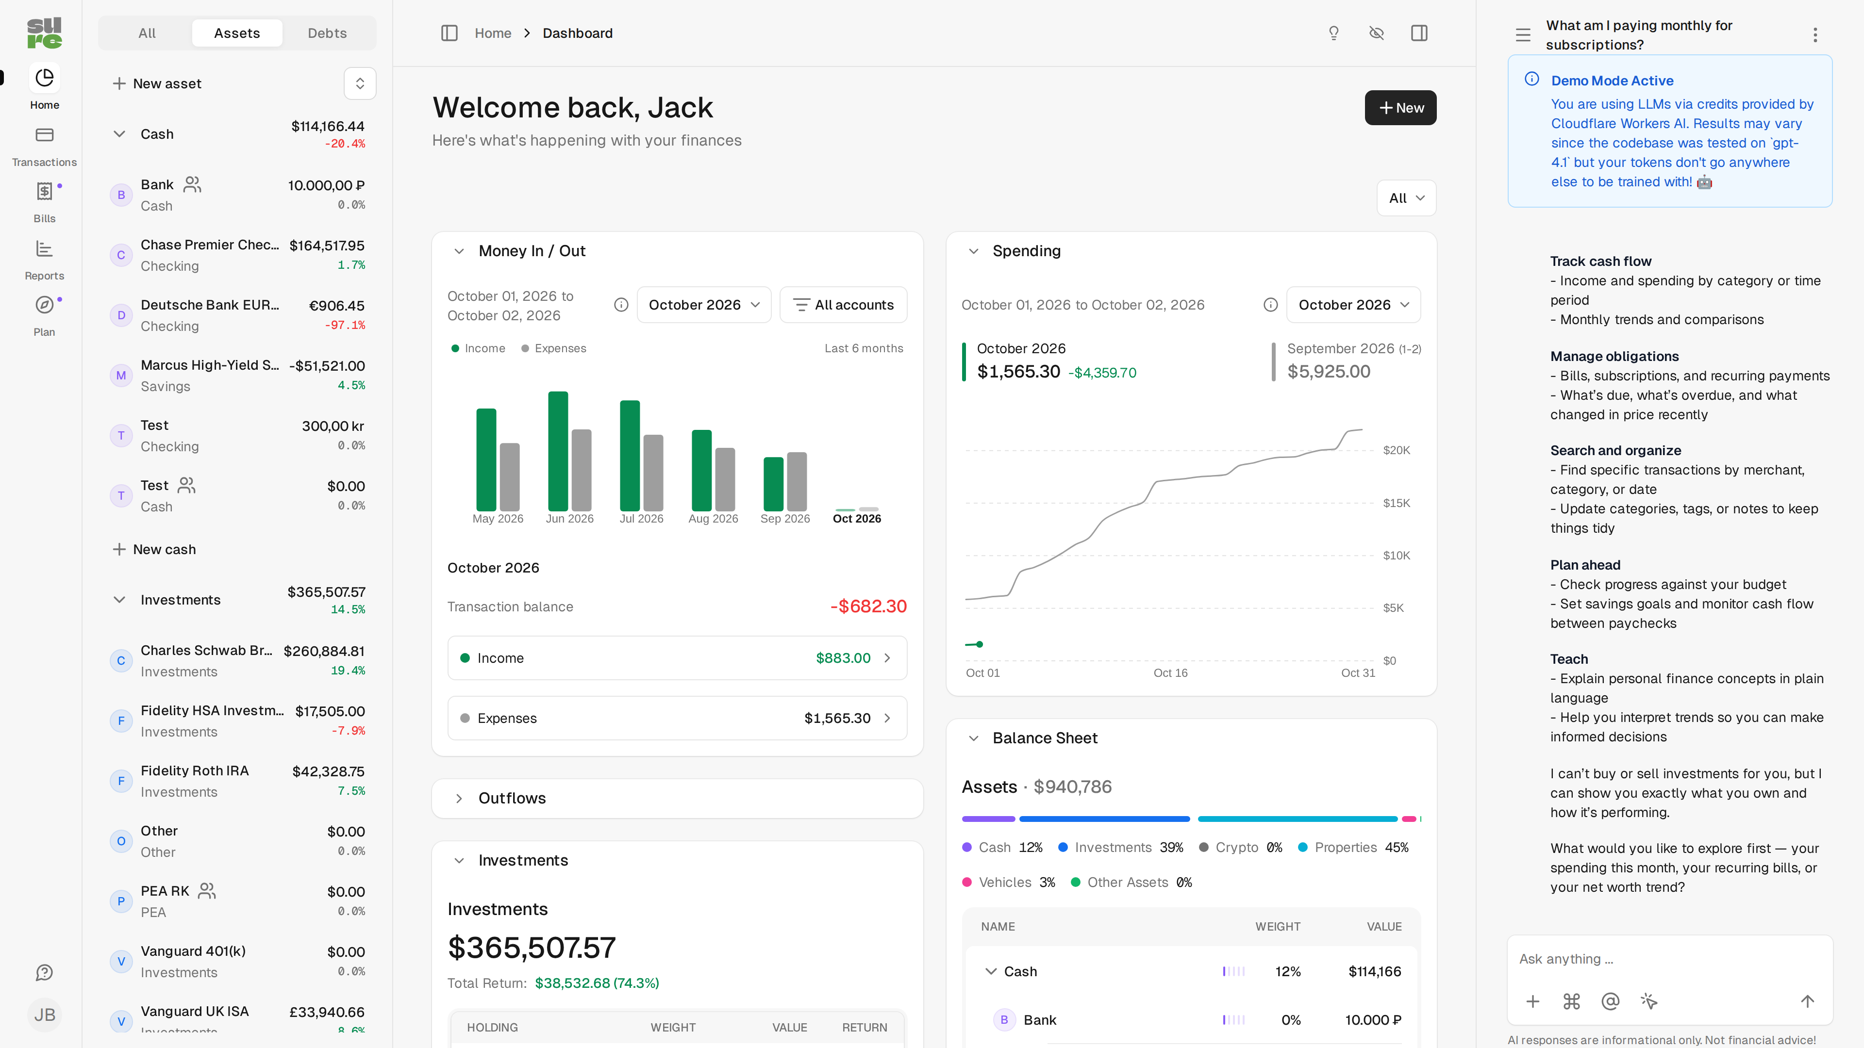Open the All accounts filter
Screen dimensions: 1864x1048
[843, 305]
